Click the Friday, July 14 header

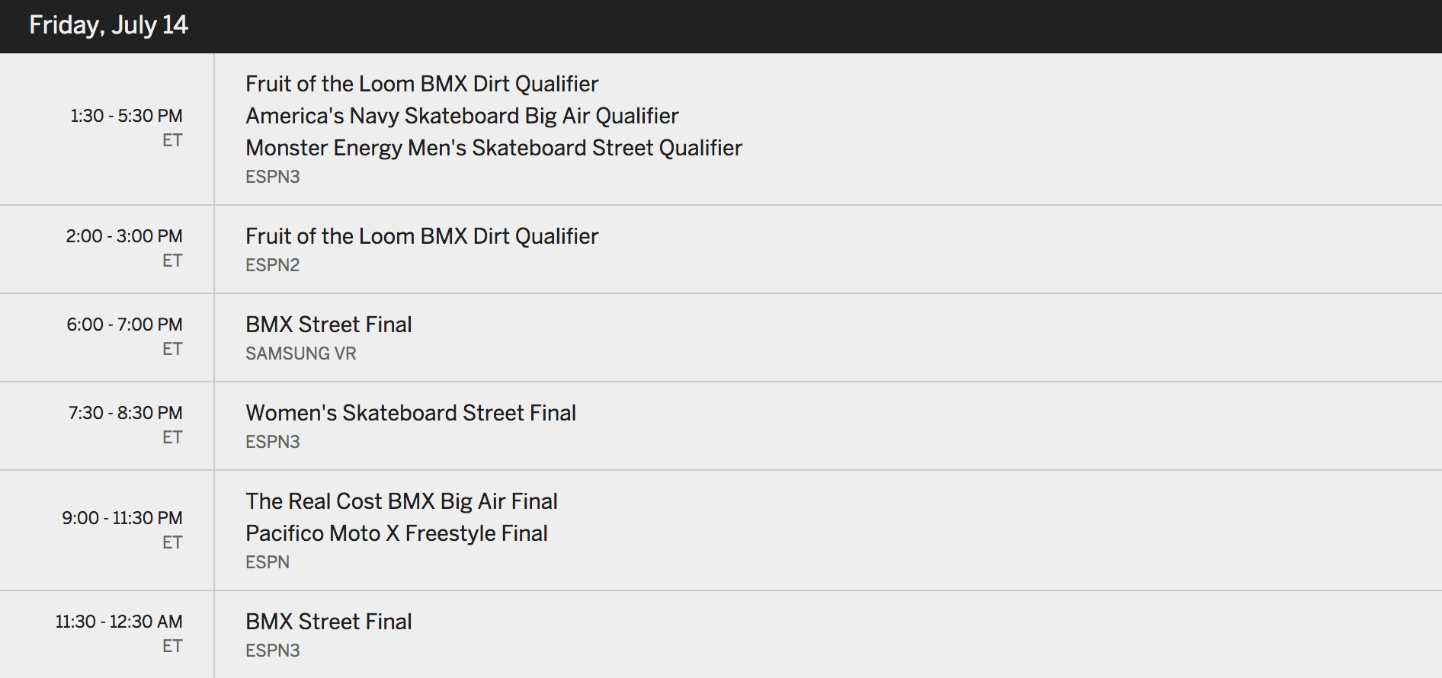[108, 25]
